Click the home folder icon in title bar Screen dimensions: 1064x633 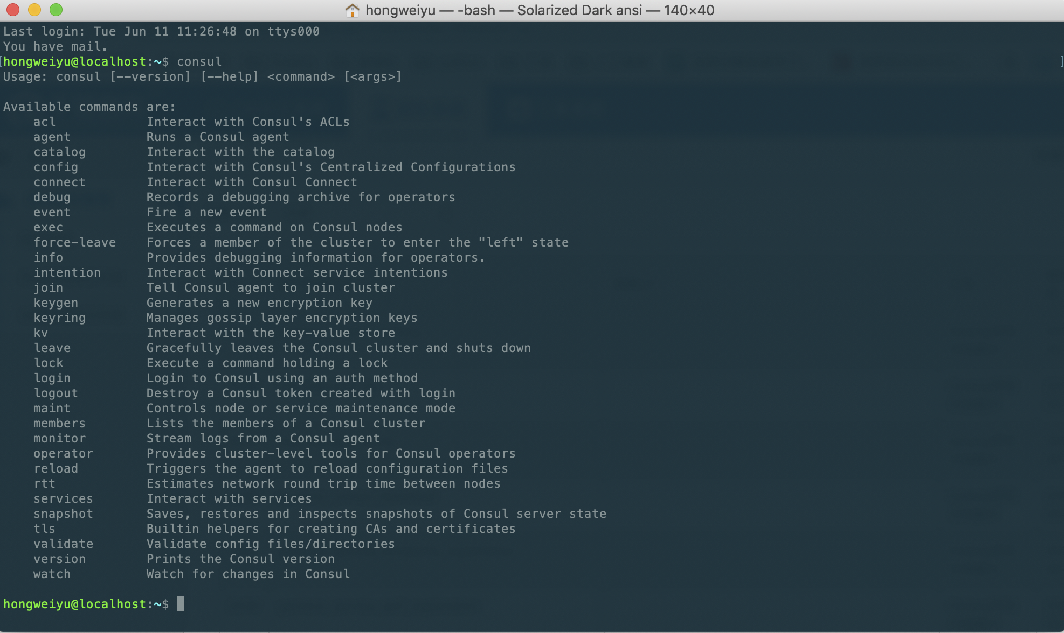352,10
